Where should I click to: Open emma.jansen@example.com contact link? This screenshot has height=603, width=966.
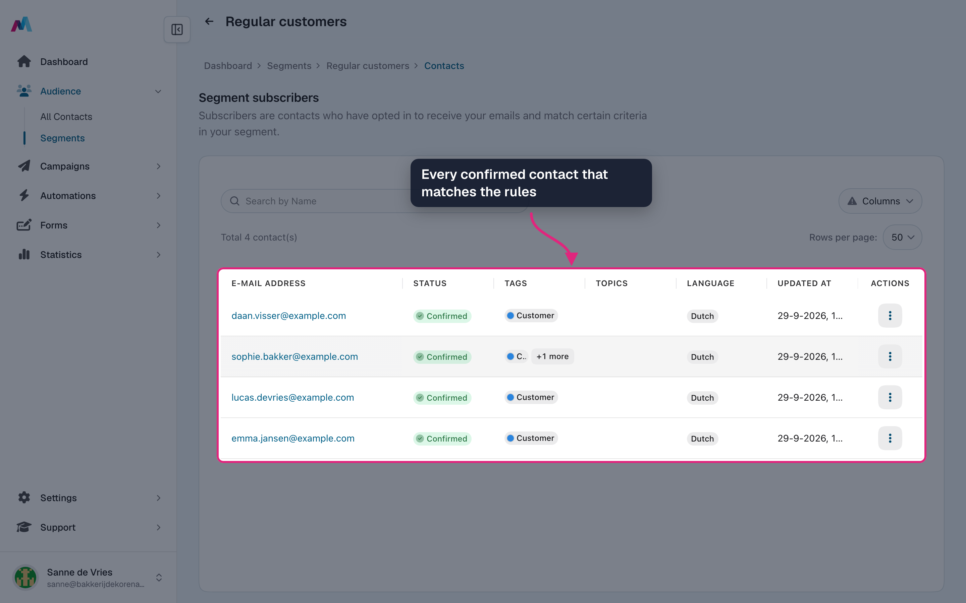pyautogui.click(x=293, y=438)
